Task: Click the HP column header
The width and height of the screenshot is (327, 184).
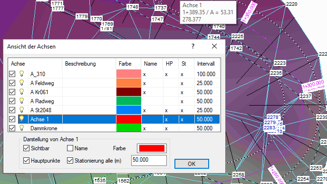Action: coord(171,64)
